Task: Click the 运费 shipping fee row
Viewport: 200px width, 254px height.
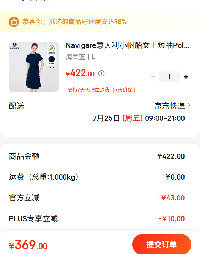Action: pyautogui.click(x=97, y=177)
